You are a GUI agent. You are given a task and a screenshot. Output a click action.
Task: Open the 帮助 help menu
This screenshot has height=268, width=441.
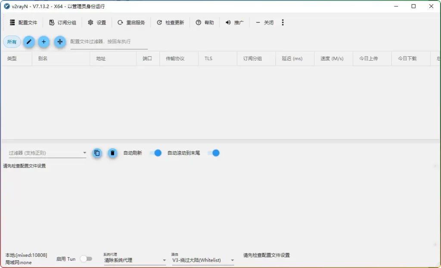205,22
